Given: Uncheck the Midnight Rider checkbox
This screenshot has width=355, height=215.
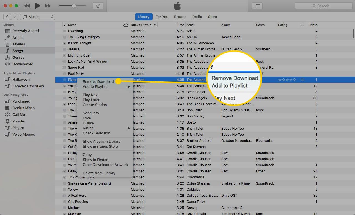Looking at the screenshot, I should [x=65, y=55].
